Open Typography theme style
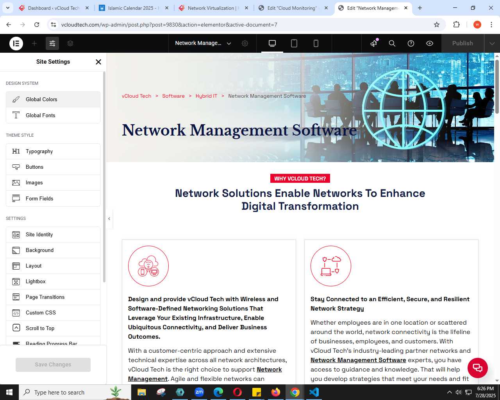This screenshot has height=400, width=500. [x=53, y=152]
